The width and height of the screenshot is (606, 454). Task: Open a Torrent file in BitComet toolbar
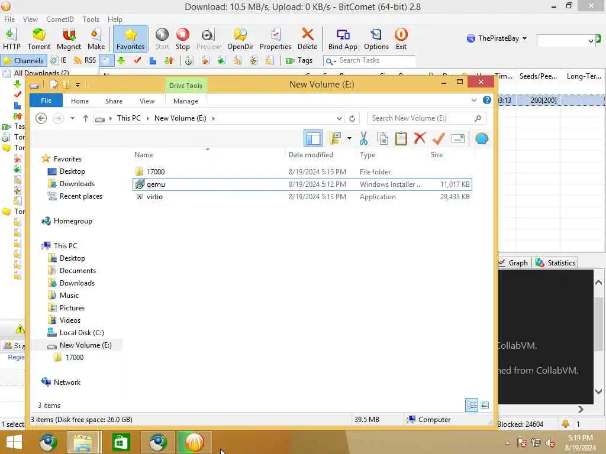[38, 39]
